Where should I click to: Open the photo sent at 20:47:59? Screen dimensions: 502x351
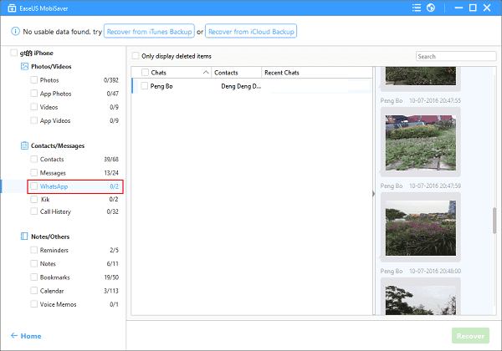tap(420, 228)
